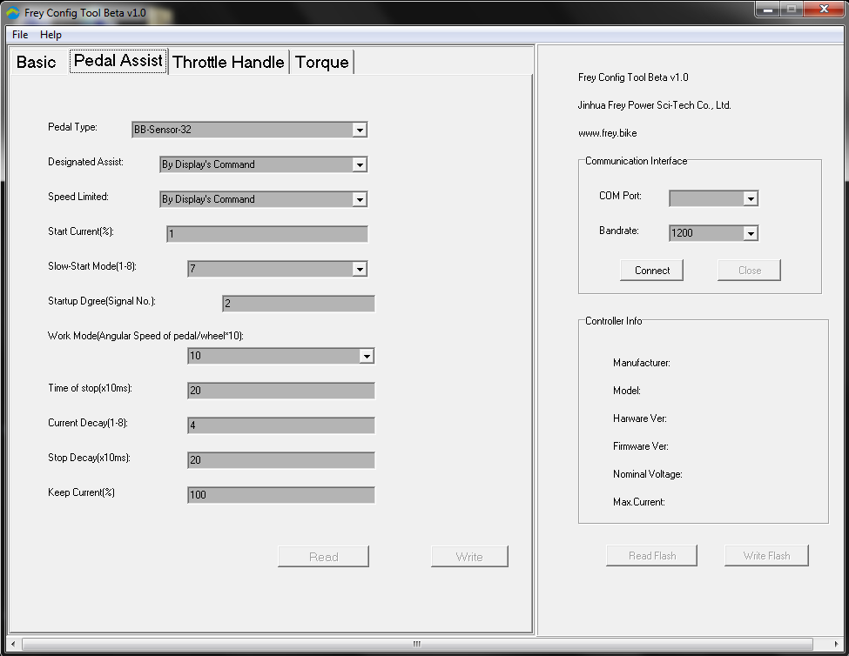Screen dimensions: 849x656
Task: Change the Bandrate selection
Action: 751,232
